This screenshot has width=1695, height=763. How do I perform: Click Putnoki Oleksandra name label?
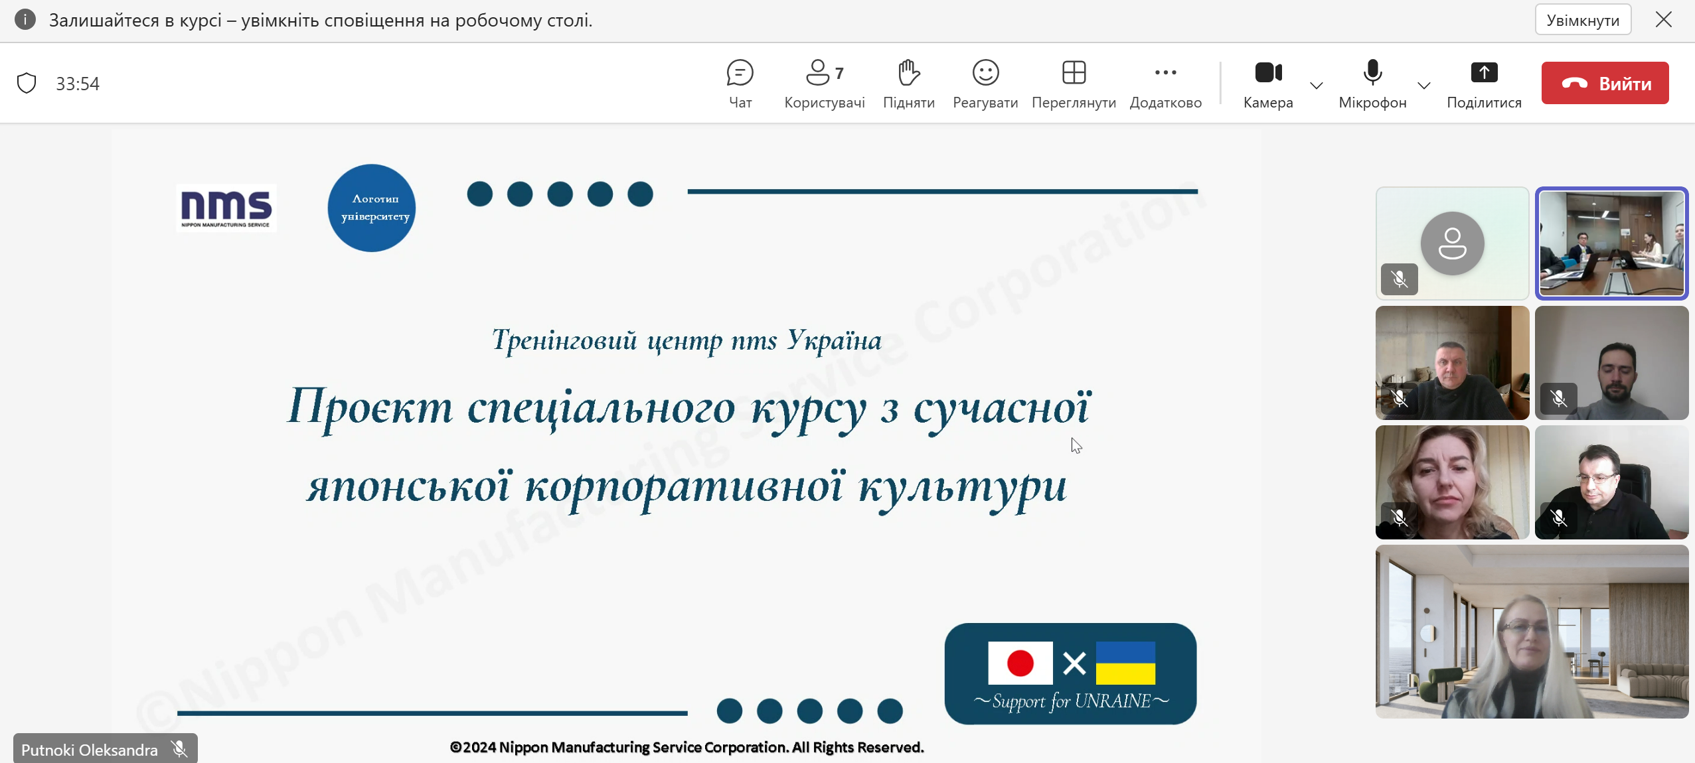point(90,750)
